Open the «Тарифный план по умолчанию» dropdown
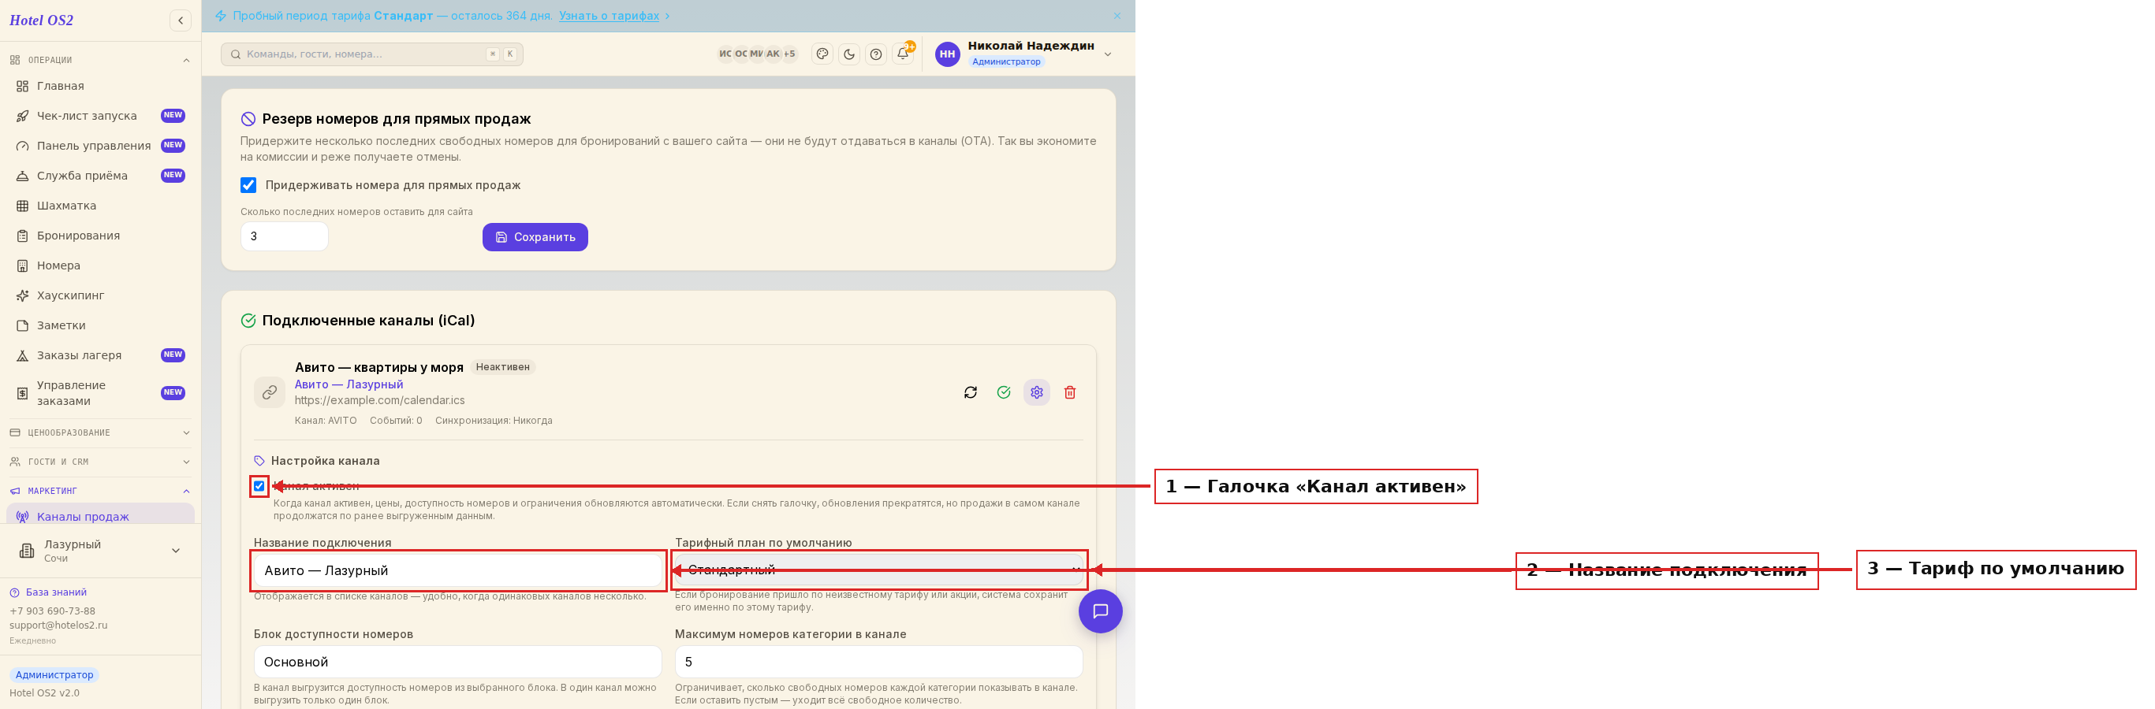The width and height of the screenshot is (2155, 709). tap(878, 570)
